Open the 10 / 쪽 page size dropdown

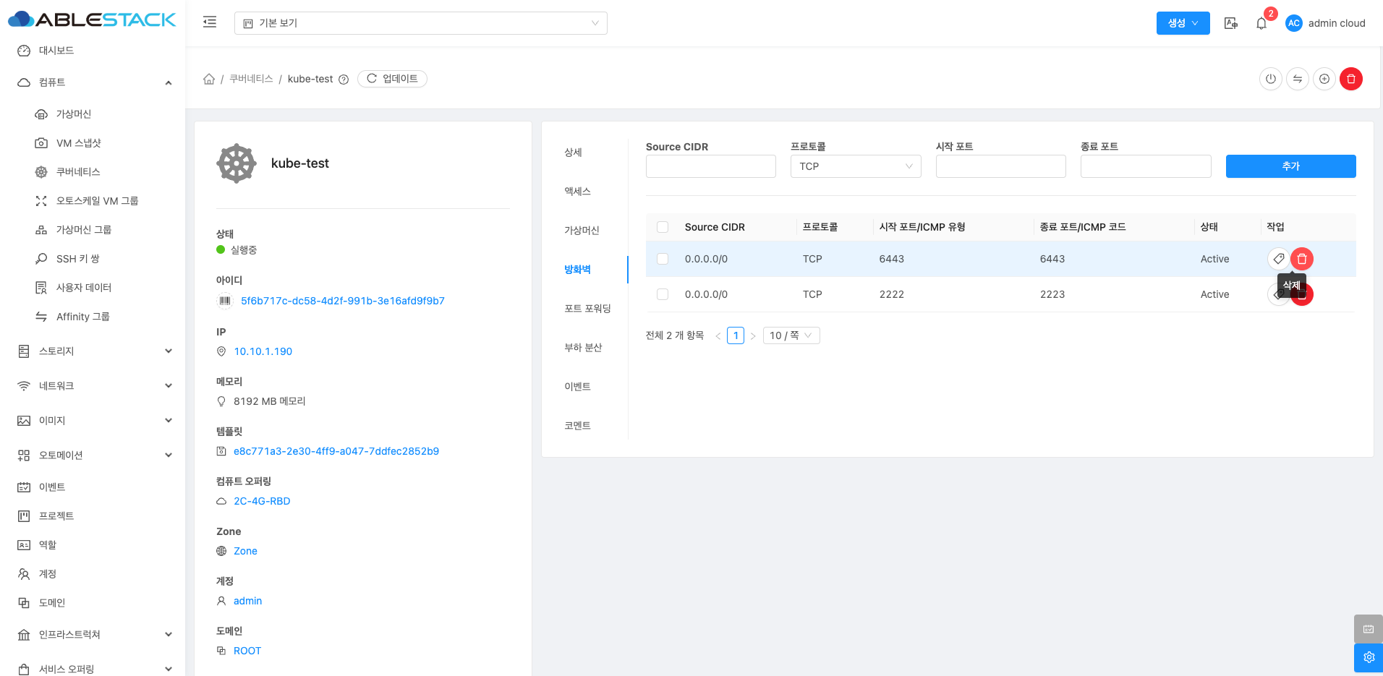[791, 335]
